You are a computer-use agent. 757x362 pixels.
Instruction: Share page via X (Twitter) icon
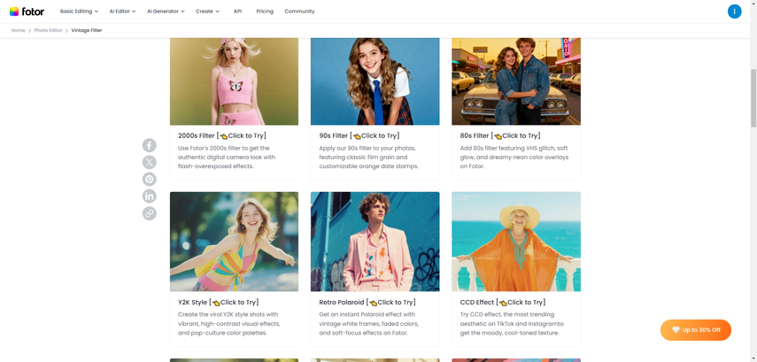click(150, 162)
